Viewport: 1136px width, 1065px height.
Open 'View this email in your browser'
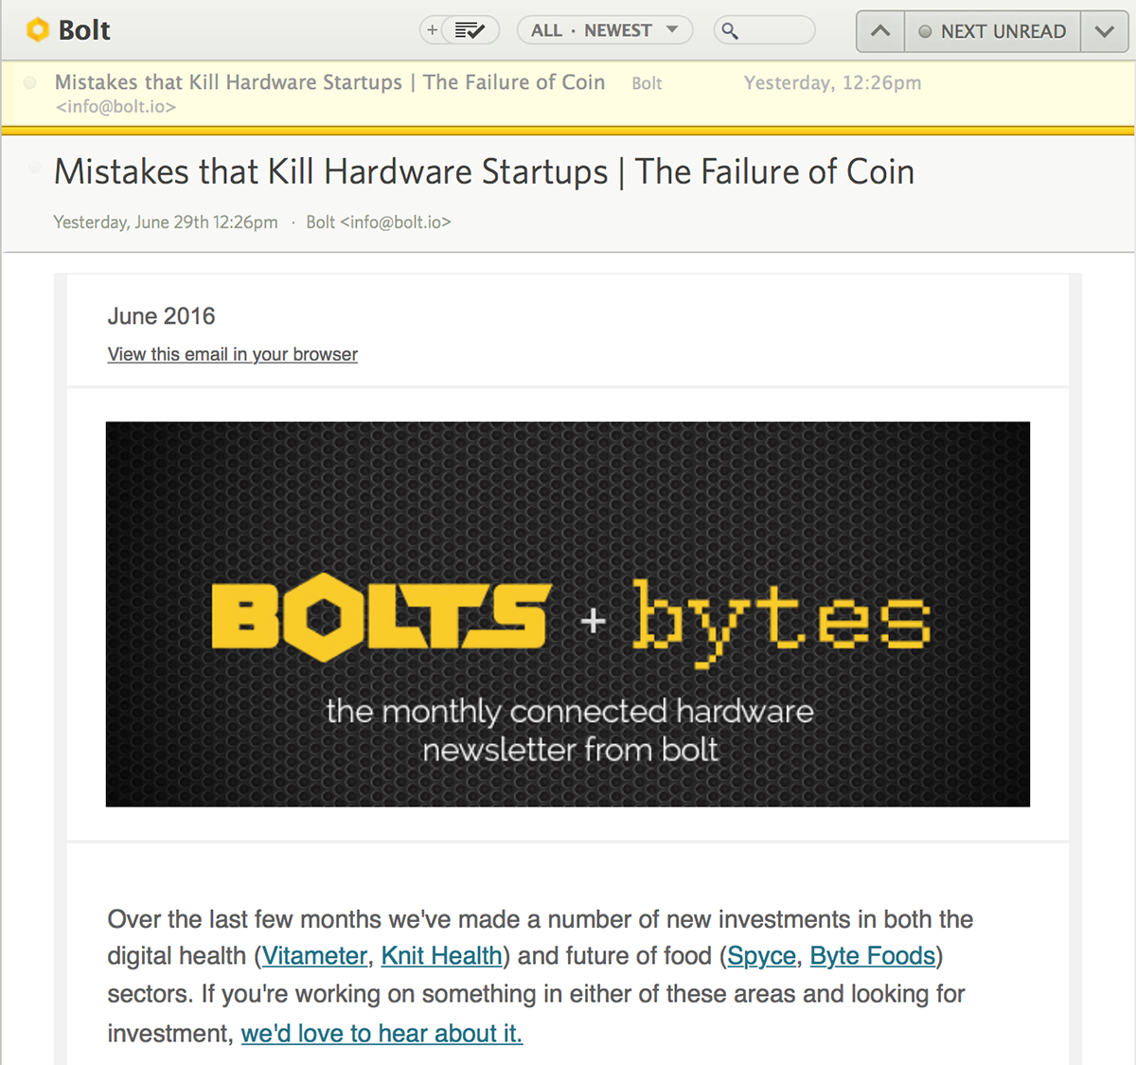tap(232, 354)
